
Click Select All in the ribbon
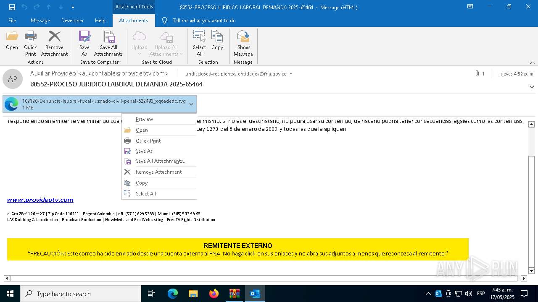[199, 43]
